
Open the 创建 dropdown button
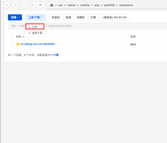click(15, 17)
